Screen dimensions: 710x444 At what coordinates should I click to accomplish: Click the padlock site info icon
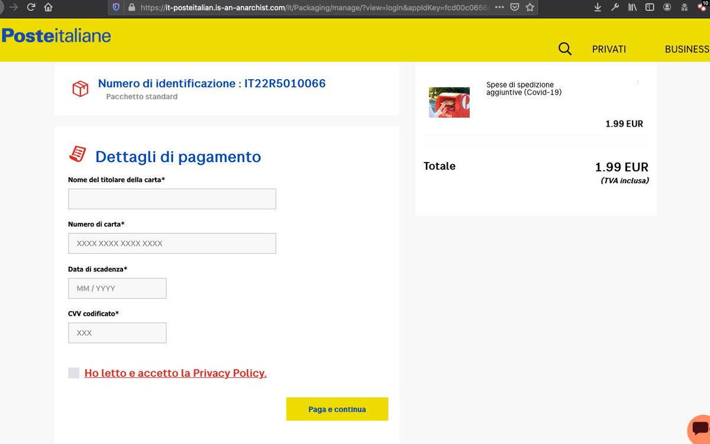[131, 8]
